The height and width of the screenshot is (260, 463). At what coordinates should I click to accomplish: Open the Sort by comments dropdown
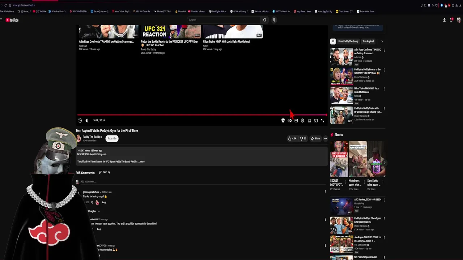[105, 172]
